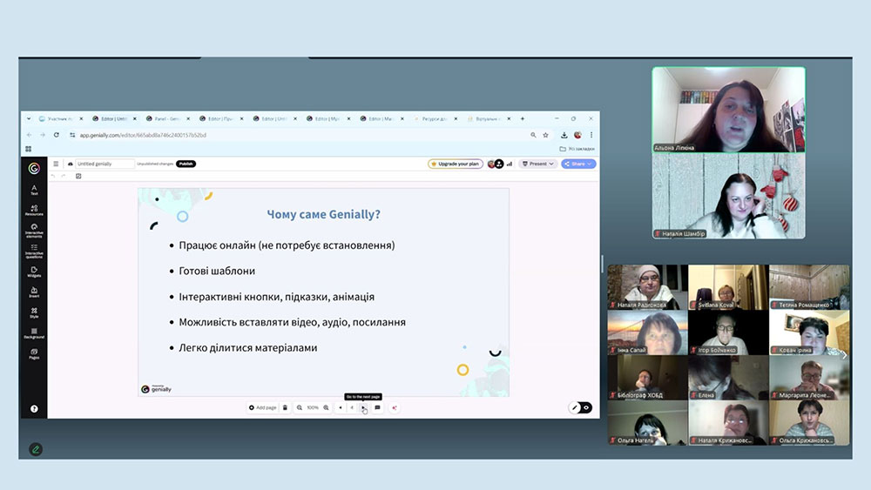Viewport: 871px width, 490px height.
Task: Open the Resources panel
Action: [34, 210]
